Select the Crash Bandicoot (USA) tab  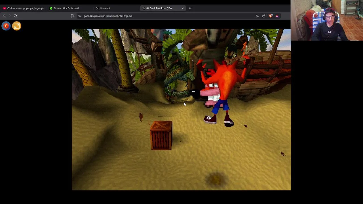click(161, 8)
